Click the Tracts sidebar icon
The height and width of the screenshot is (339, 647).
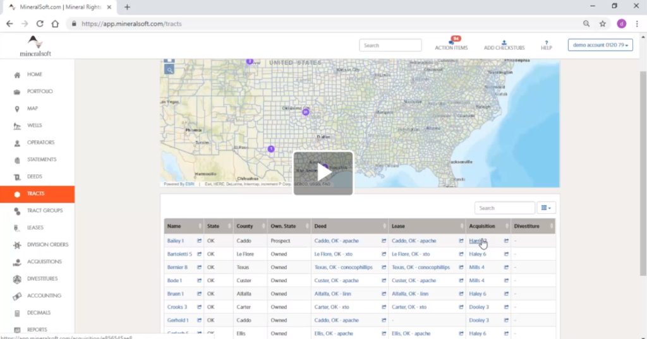(17, 194)
